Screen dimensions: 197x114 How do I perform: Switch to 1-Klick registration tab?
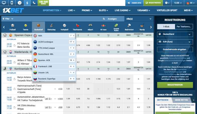pyautogui.click(x=166, y=26)
